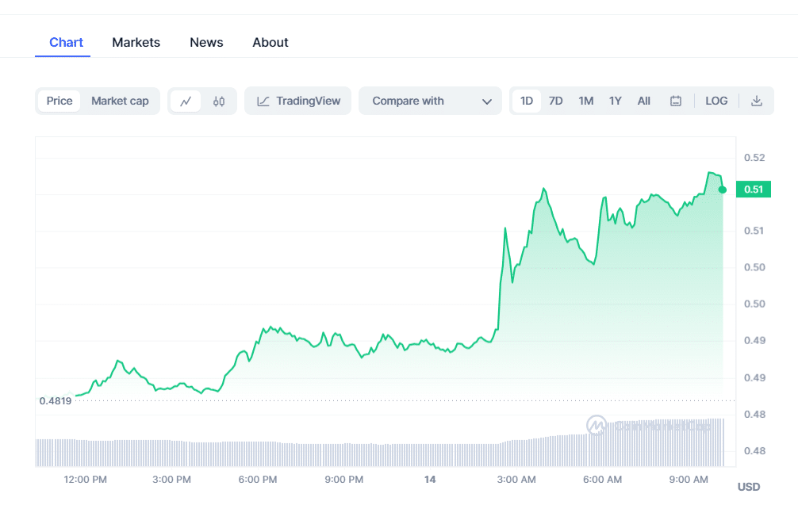Open the Compare with dropdown
Image resolution: width=798 pixels, height=509 pixels.
coord(408,101)
